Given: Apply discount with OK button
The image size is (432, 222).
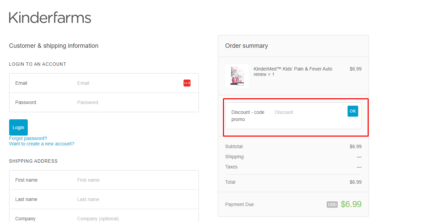Looking at the screenshot, I should 353,111.
